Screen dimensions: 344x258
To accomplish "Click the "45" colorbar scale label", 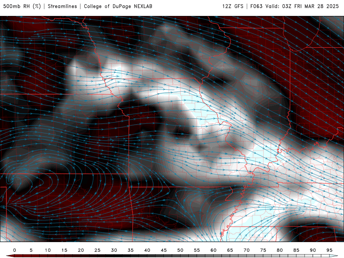I will coord(164,250).
